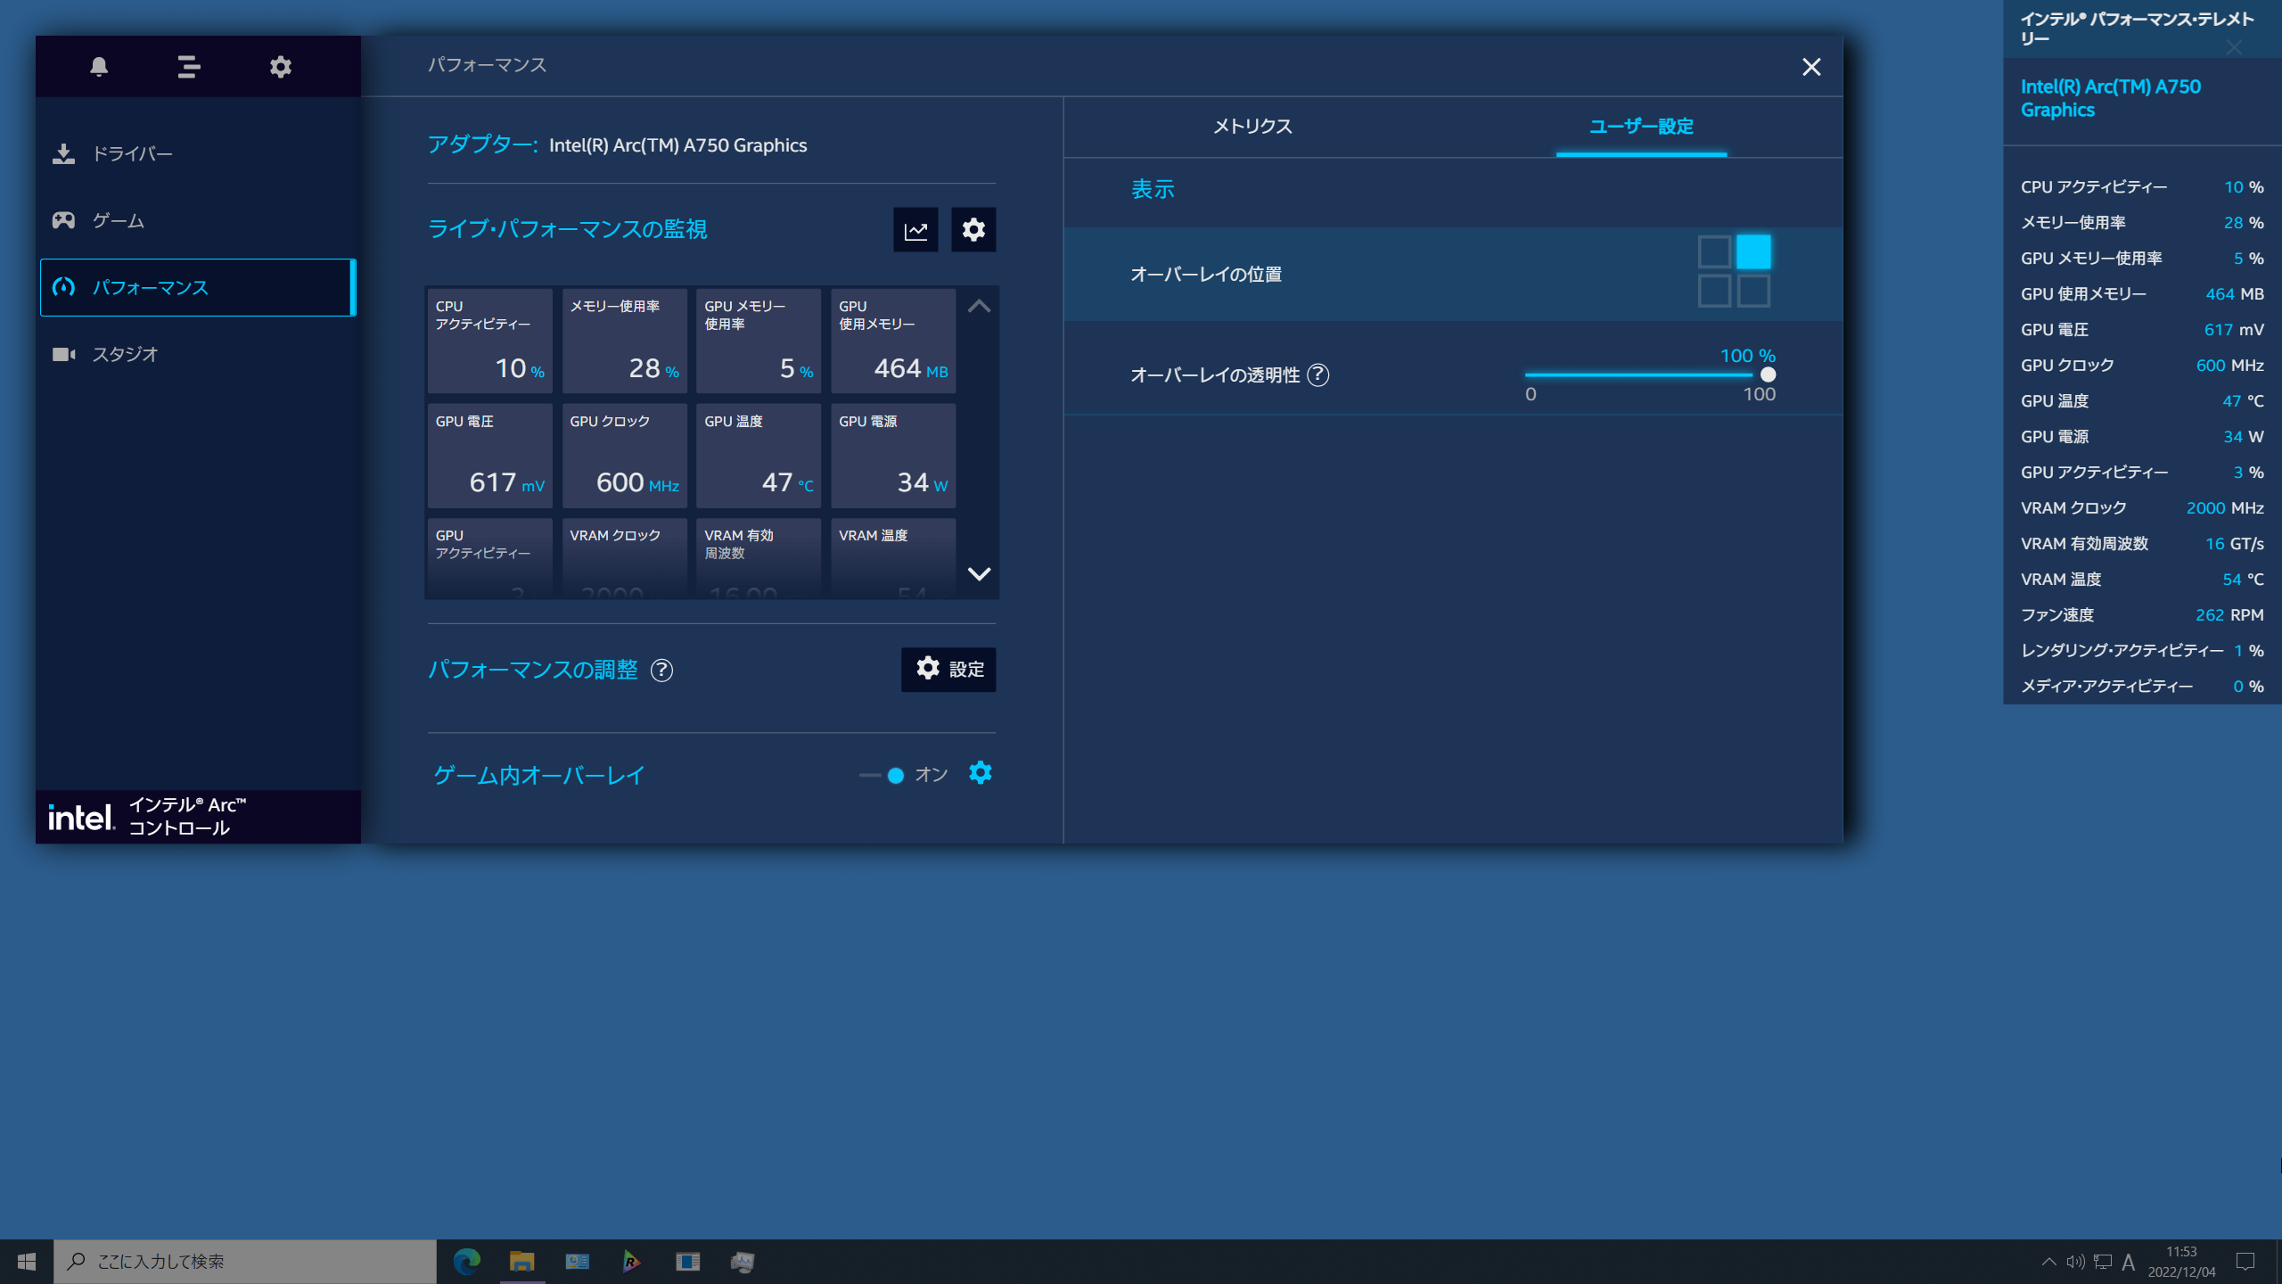Click the gamepad icon

[x=63, y=220]
